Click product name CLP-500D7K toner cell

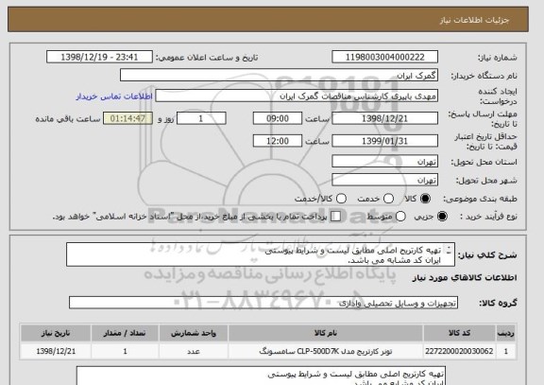326,351
